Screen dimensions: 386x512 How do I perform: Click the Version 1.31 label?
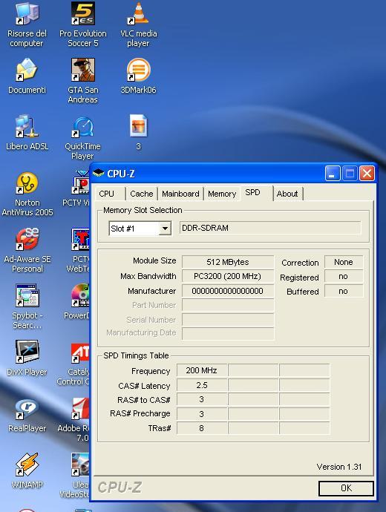point(339,467)
